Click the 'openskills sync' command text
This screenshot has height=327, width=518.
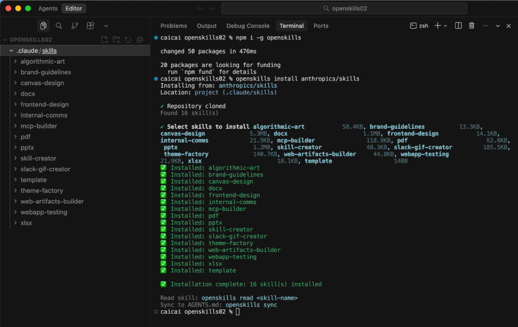click(x=251, y=305)
